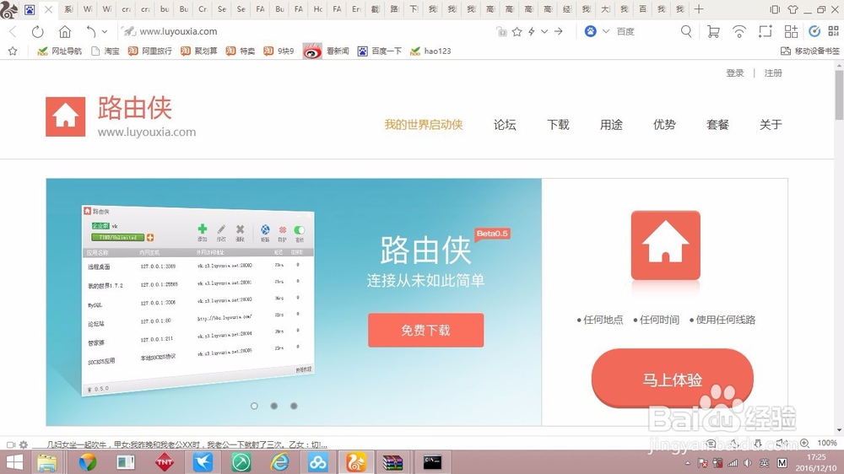Switch to the tab labeled Hc
844x474 pixels.
[318, 9]
